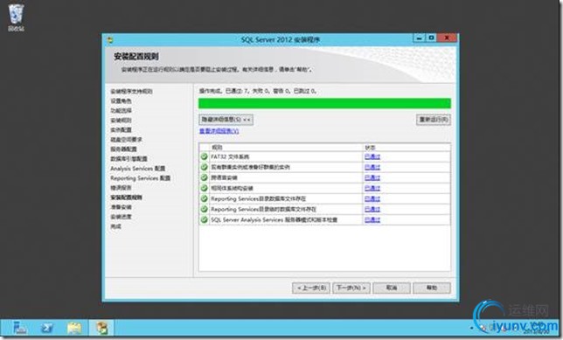
Task: Open 已通过 link for 相同体系结构安装 rule
Action: tap(372, 188)
